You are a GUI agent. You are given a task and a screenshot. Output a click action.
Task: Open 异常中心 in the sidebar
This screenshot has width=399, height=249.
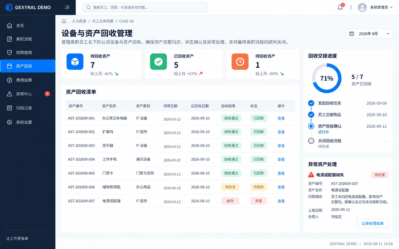tap(28, 94)
